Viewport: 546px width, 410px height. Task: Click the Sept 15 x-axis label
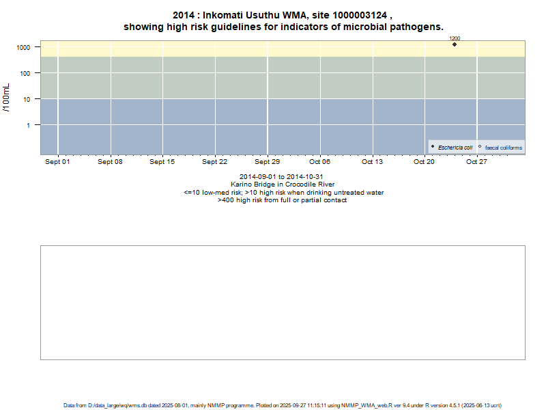coord(162,162)
